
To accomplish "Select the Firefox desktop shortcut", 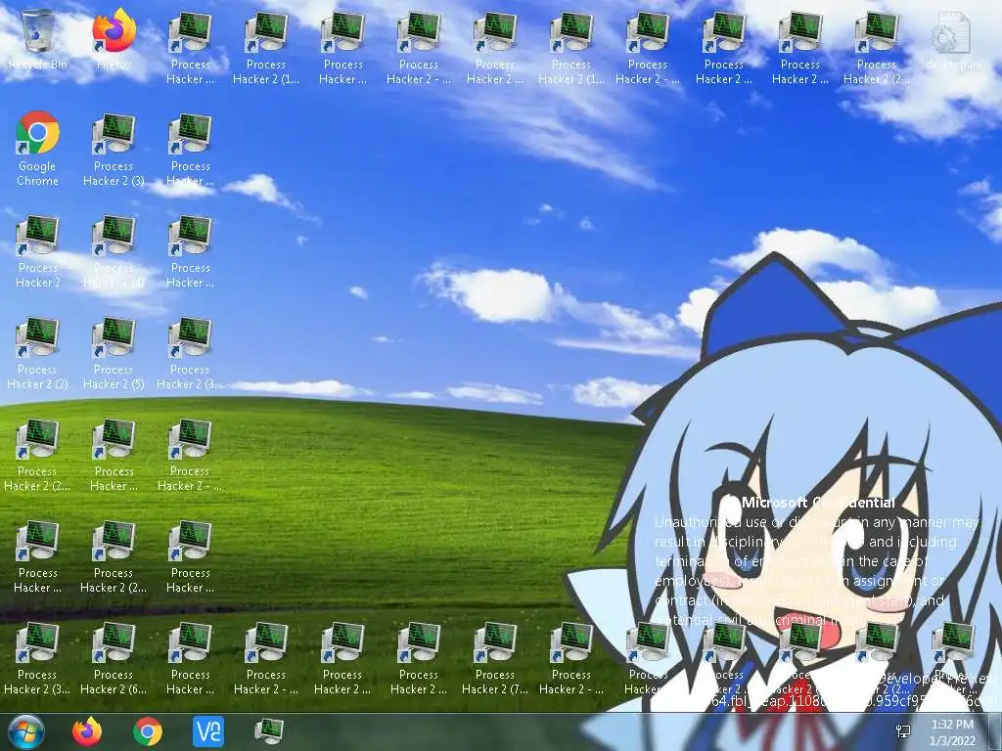I will (x=114, y=40).
